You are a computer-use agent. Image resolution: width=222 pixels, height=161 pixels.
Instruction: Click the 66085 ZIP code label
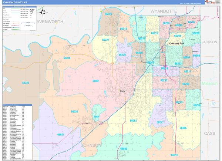[183, 128]
